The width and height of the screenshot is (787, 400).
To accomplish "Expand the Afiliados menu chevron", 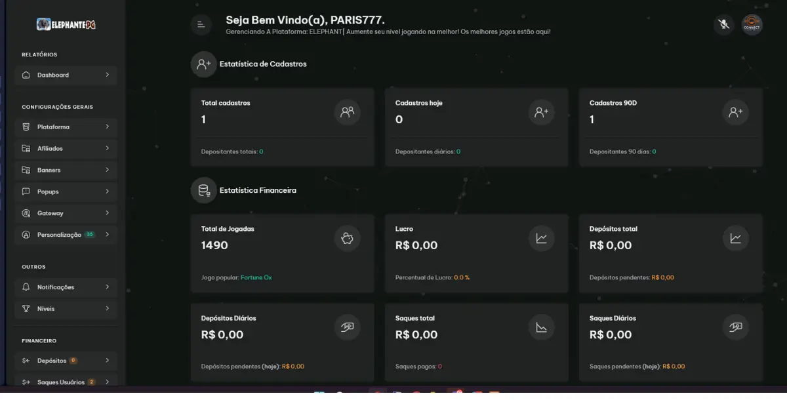I will [x=108, y=148].
